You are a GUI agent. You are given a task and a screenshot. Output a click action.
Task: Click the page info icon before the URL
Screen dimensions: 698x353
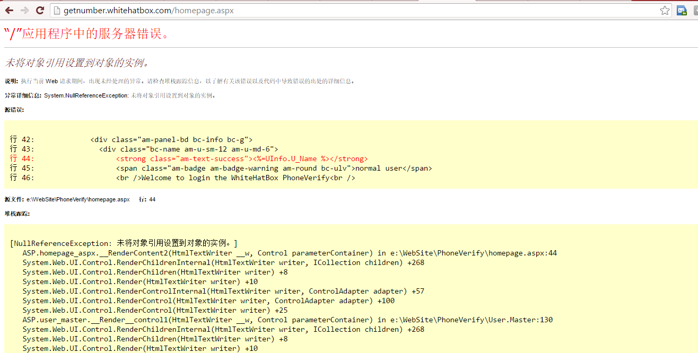tap(57, 11)
